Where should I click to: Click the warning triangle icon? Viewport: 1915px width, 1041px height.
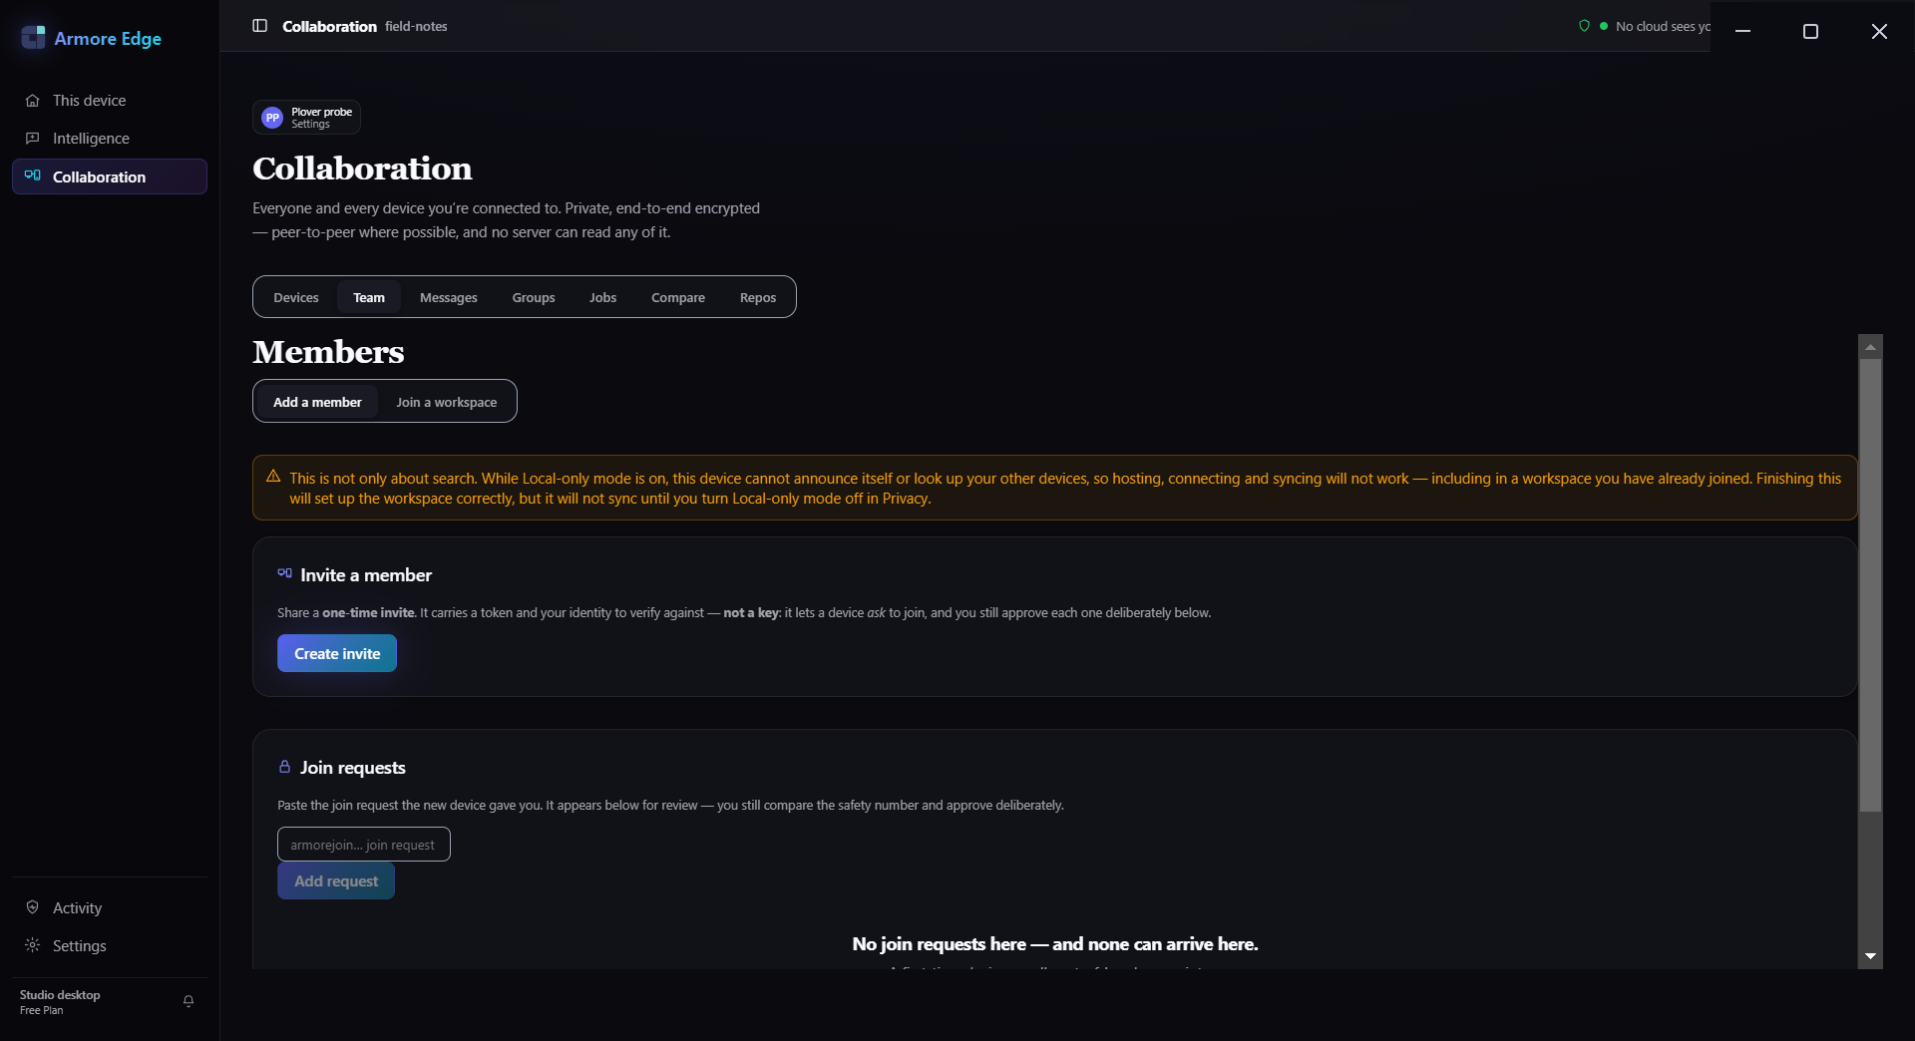(273, 477)
